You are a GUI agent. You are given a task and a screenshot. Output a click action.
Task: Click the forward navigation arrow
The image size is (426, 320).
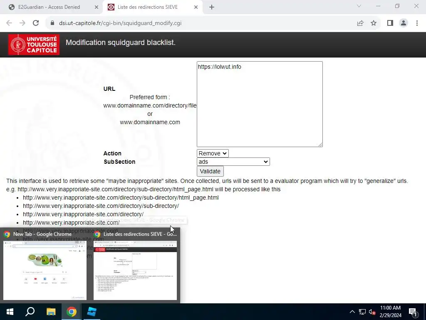pyautogui.click(x=22, y=23)
